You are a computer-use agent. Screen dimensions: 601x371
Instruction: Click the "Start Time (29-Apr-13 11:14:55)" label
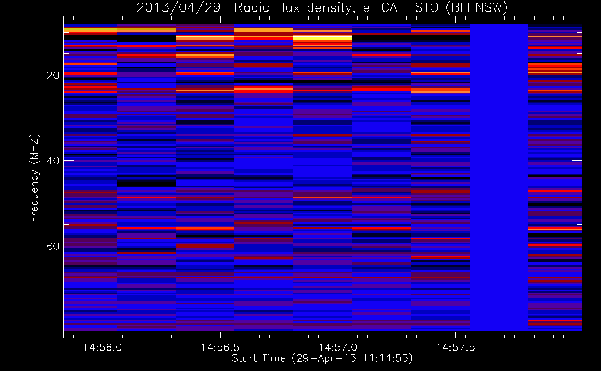click(322, 358)
